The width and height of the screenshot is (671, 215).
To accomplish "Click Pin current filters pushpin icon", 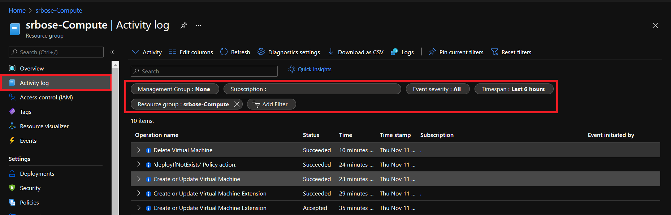I will click(432, 52).
